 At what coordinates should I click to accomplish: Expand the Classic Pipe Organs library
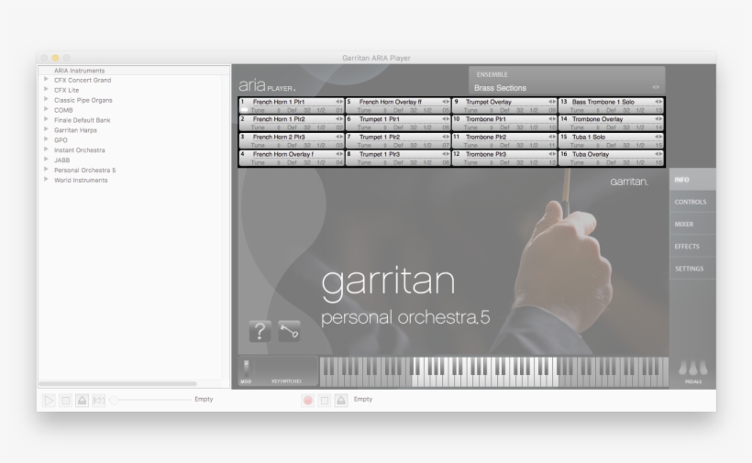point(46,99)
